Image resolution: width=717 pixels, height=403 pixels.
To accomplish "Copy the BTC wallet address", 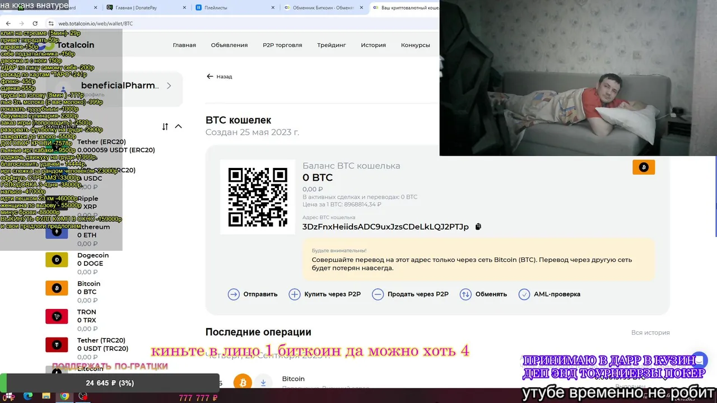I will click(x=478, y=227).
